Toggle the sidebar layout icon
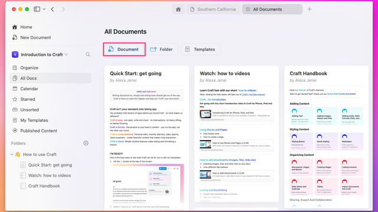Image resolution: width=378 pixels, height=212 pixels. tap(37, 9)
